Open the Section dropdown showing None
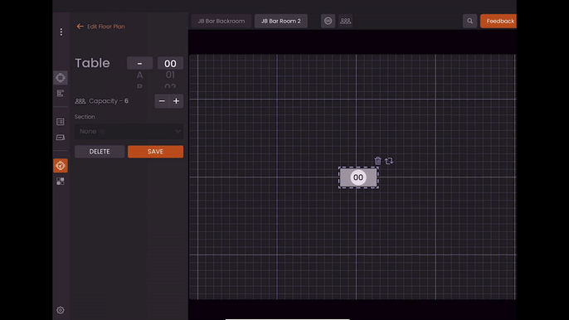The image size is (569, 320). (x=129, y=131)
